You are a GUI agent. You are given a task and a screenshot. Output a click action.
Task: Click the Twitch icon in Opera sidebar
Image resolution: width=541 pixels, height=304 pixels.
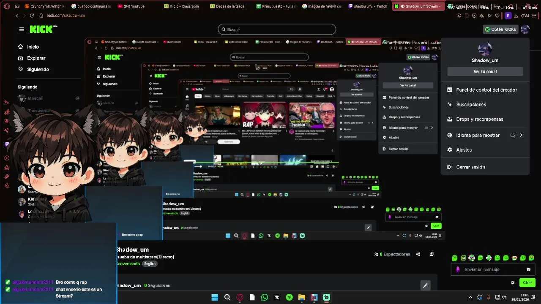pyautogui.click(x=6, y=144)
